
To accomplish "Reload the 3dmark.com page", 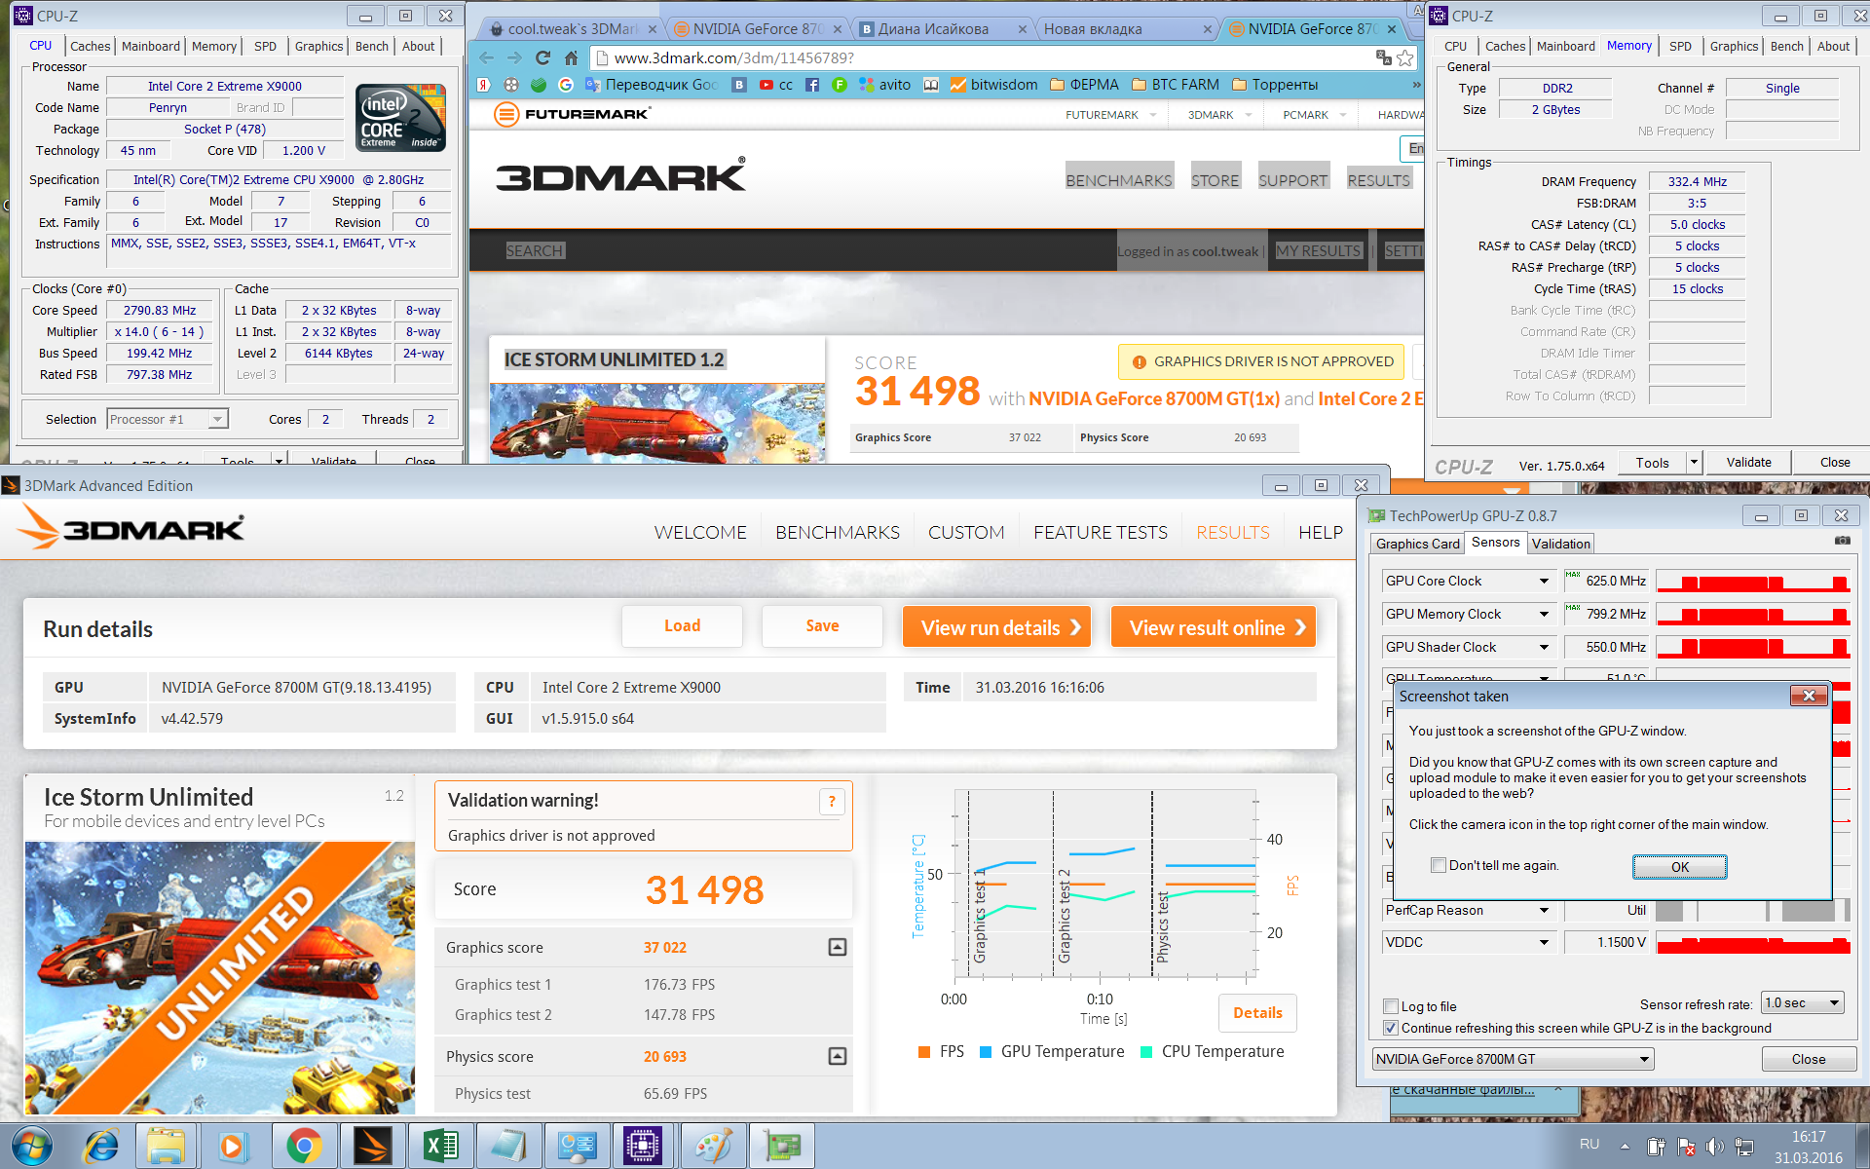I will (x=542, y=58).
